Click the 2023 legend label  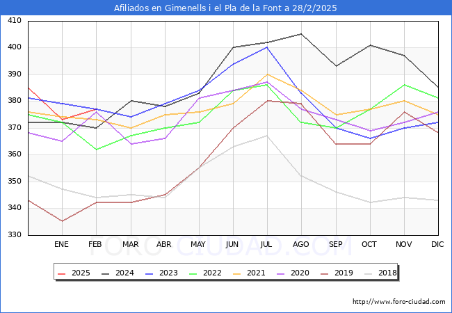(x=168, y=273)
